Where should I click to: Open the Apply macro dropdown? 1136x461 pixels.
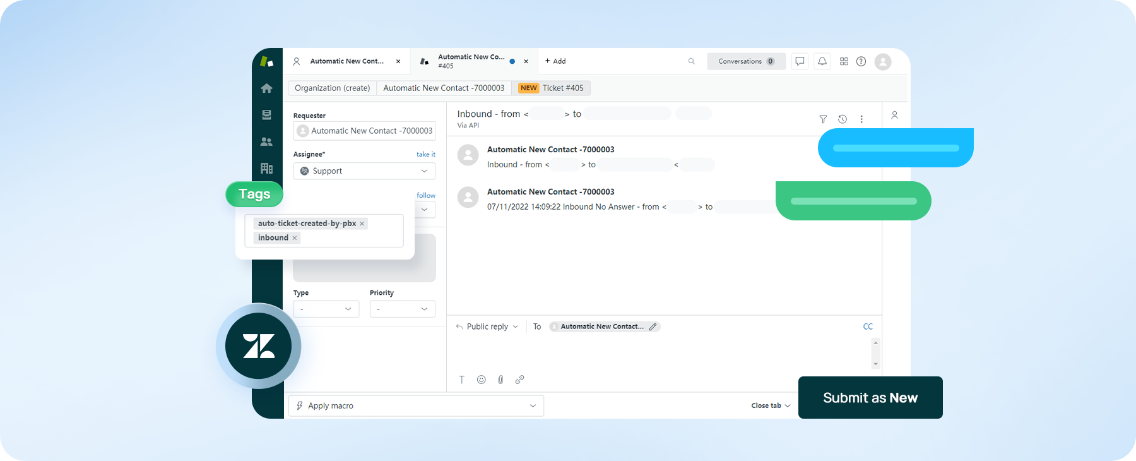416,405
